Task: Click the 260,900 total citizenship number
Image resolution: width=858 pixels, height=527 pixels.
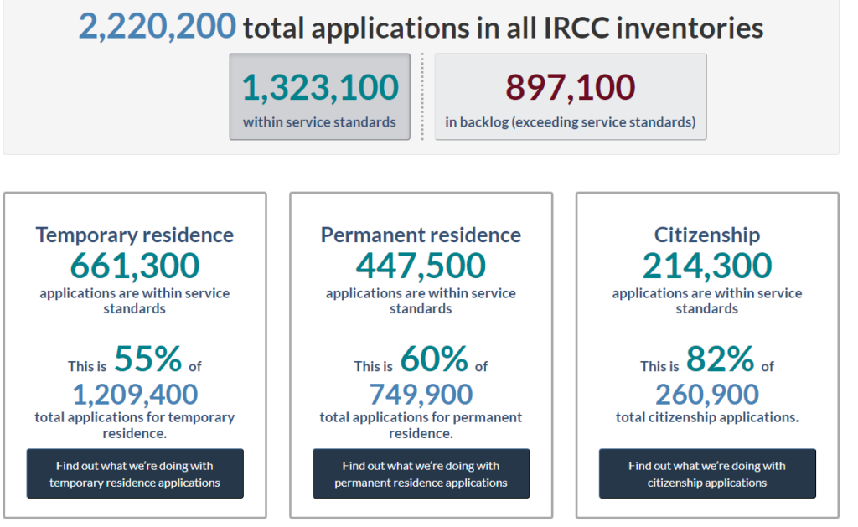Action: (707, 394)
